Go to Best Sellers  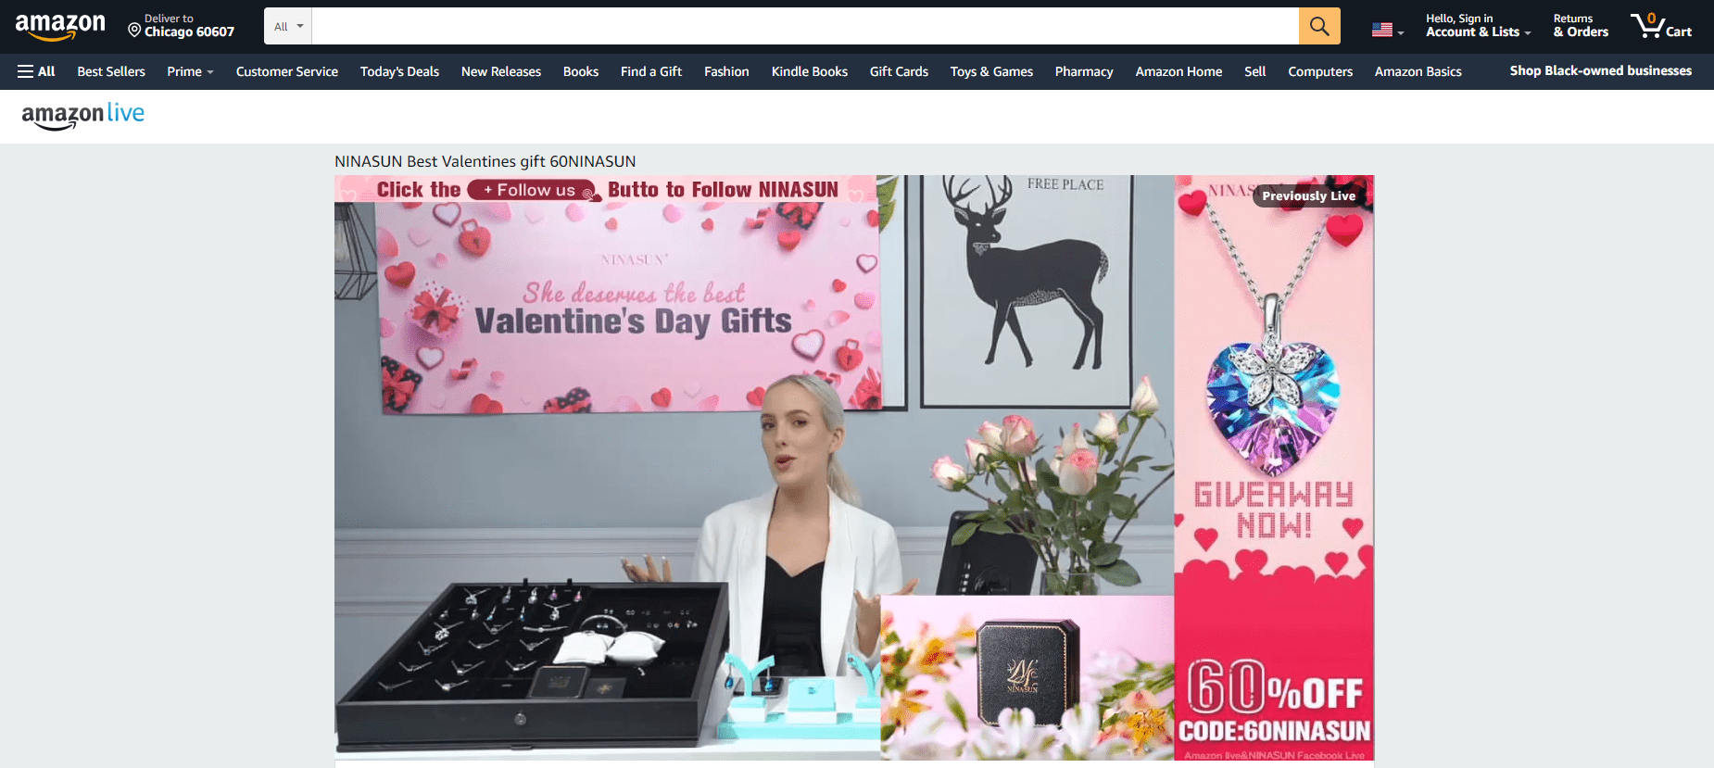111,71
